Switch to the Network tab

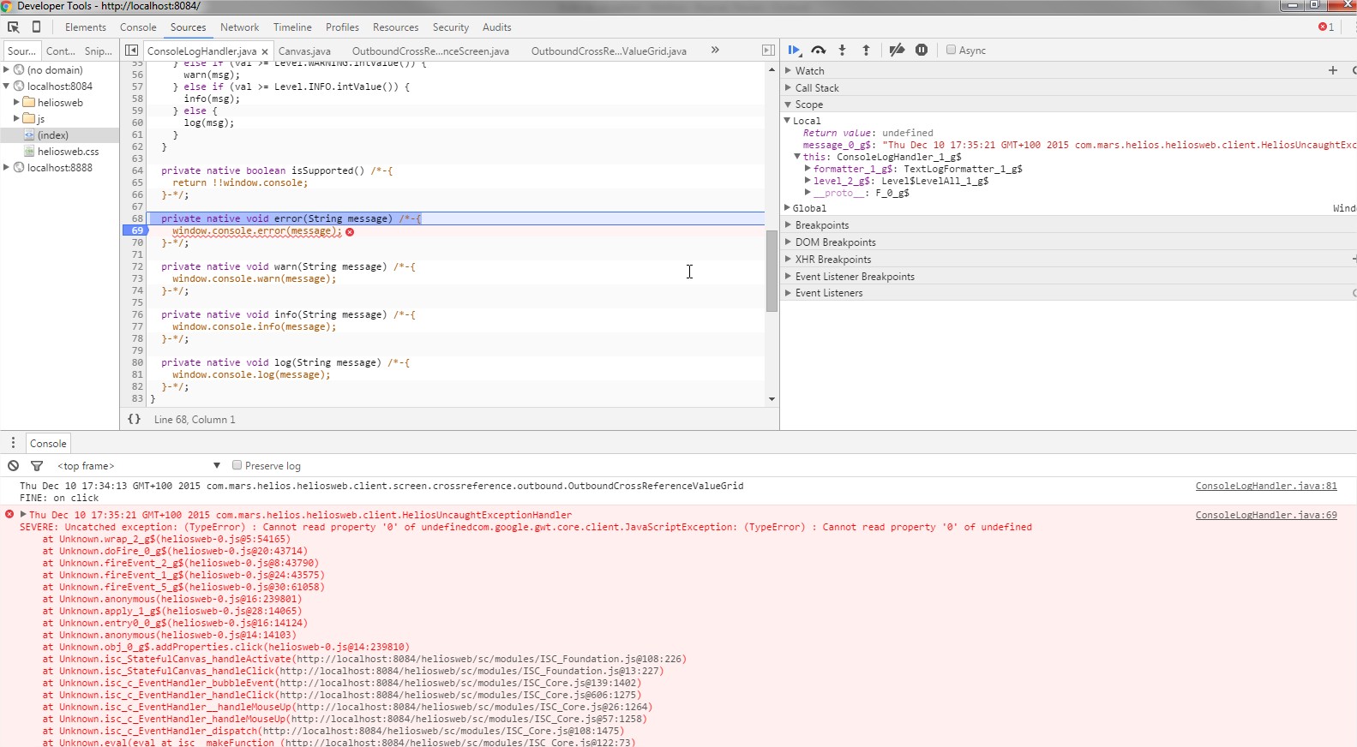tap(239, 27)
